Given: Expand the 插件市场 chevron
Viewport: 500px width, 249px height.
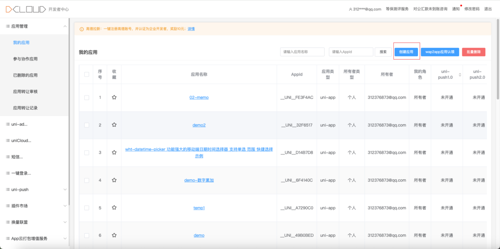Looking at the screenshot, I should click(x=65, y=206).
